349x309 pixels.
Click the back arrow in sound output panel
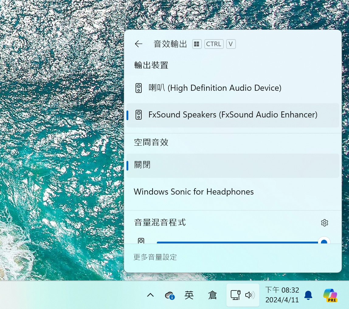point(139,44)
